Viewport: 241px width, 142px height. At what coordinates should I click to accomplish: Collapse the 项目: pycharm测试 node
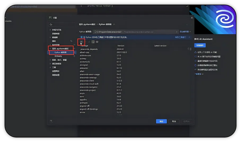50,49
